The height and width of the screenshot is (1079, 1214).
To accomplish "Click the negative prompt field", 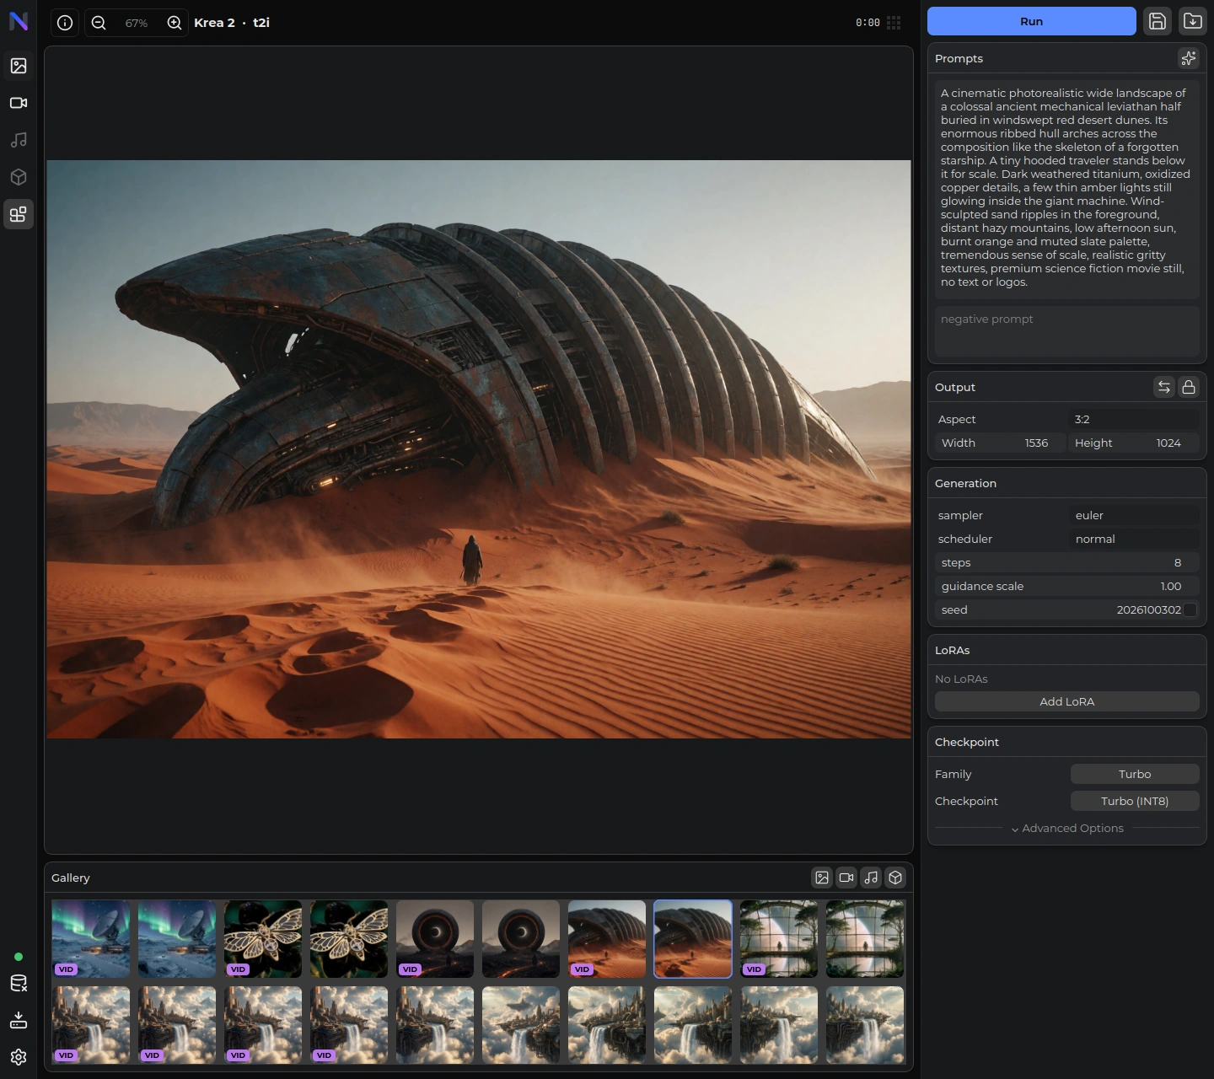I will pyautogui.click(x=1067, y=330).
